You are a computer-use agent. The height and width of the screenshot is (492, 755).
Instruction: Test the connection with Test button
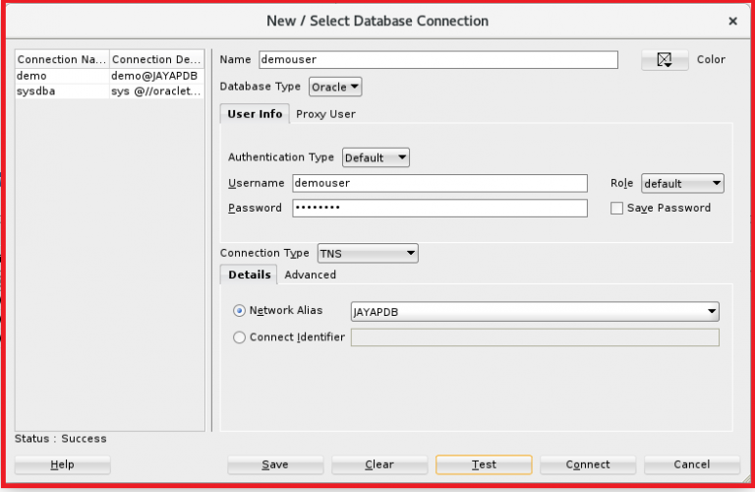tap(484, 464)
